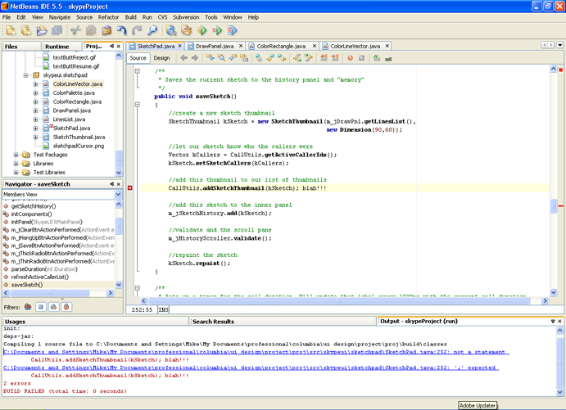Image resolution: width=566 pixels, height=410 pixels.
Task: Click the Cut scissors icon
Action: [x=76, y=30]
